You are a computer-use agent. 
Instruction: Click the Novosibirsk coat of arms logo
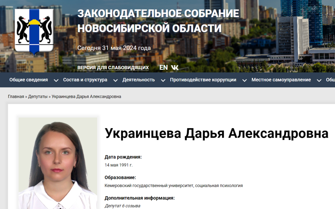[34, 32]
